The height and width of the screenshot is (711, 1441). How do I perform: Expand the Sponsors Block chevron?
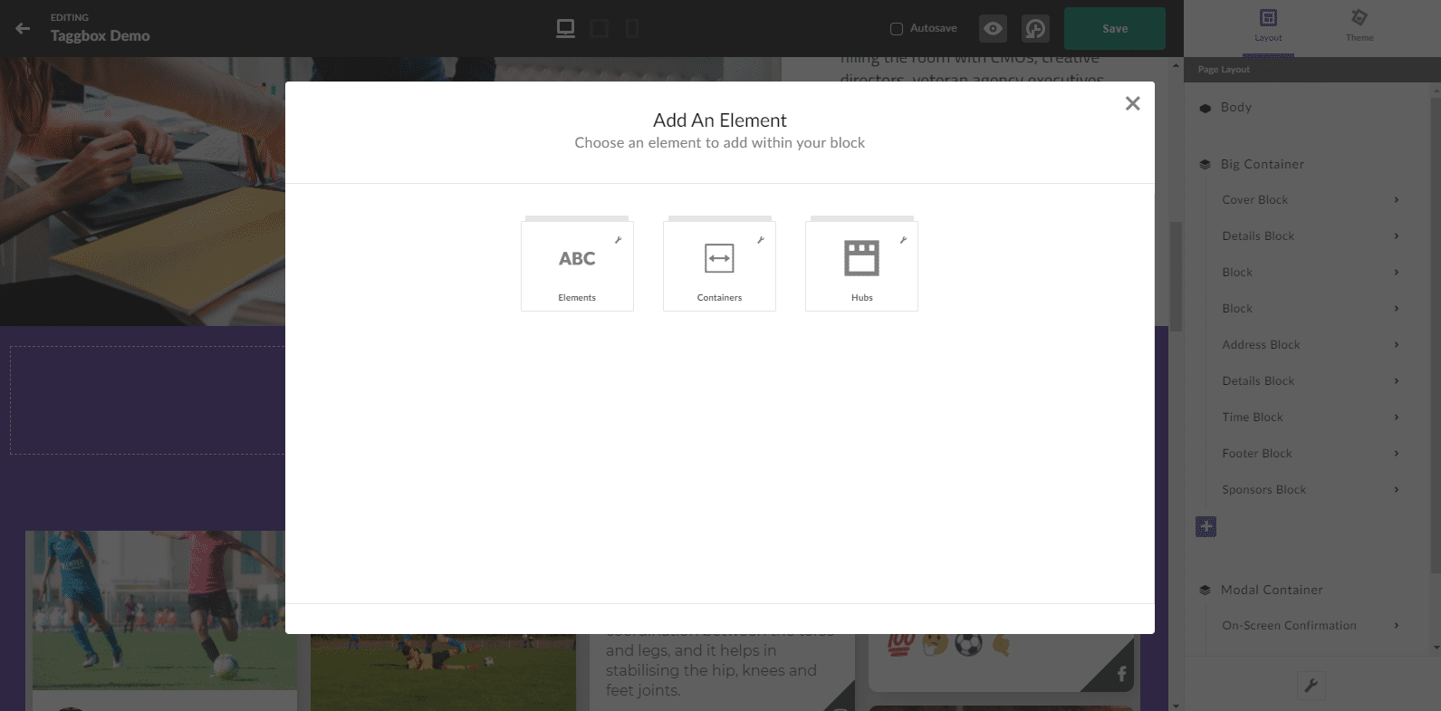click(1396, 490)
